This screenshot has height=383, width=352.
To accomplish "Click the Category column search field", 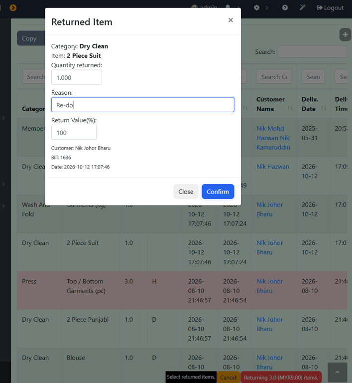I will tap(34, 77).
